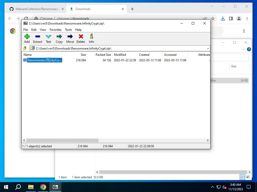Close the Downloads tab
Viewport: 257px width, 192px height.
pyautogui.click(x=122, y=9)
